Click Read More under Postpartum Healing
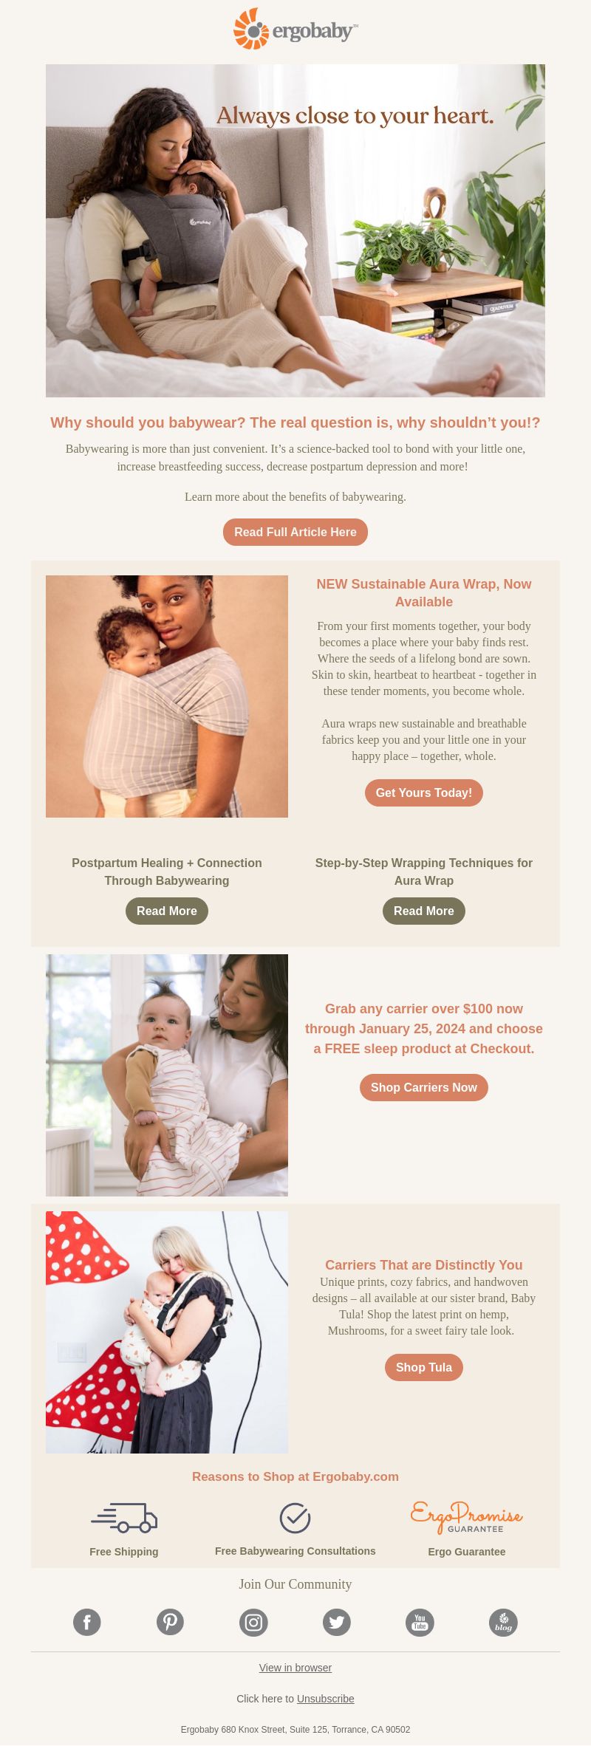Screen dimensions: 591x1746 [x=167, y=911]
